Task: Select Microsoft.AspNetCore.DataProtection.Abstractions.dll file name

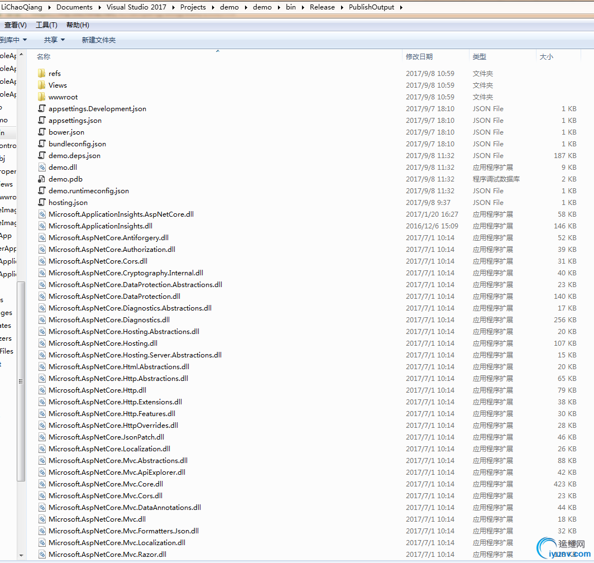Action: 135,285
